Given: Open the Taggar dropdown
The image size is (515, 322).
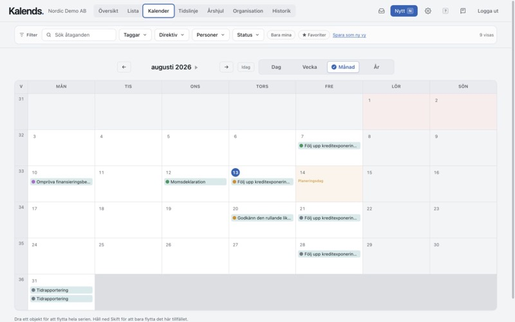Looking at the screenshot, I should 135,35.
